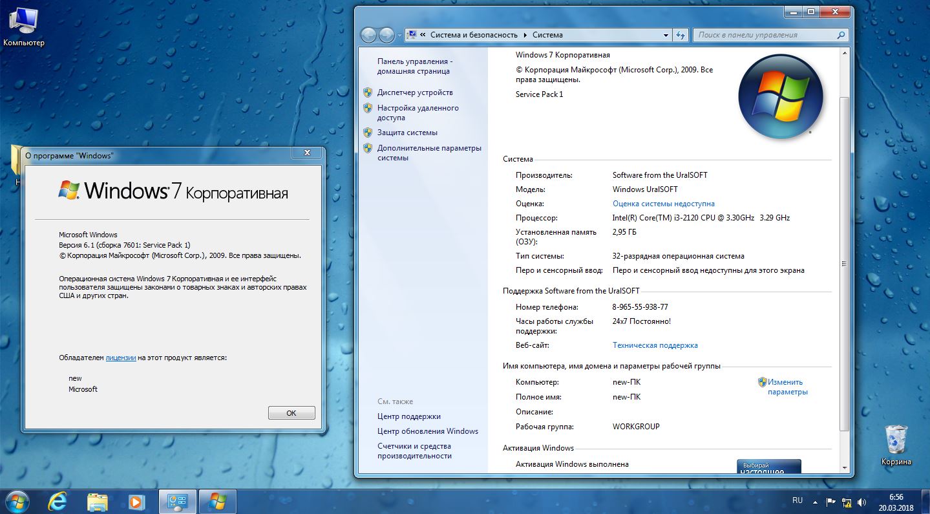Click the scrollbar down arrow in System window
The height and width of the screenshot is (514, 930).
844,467
